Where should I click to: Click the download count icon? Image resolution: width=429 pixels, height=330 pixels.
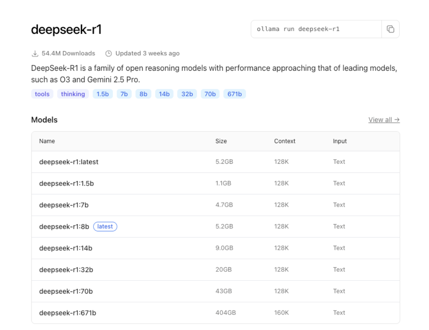coord(35,54)
